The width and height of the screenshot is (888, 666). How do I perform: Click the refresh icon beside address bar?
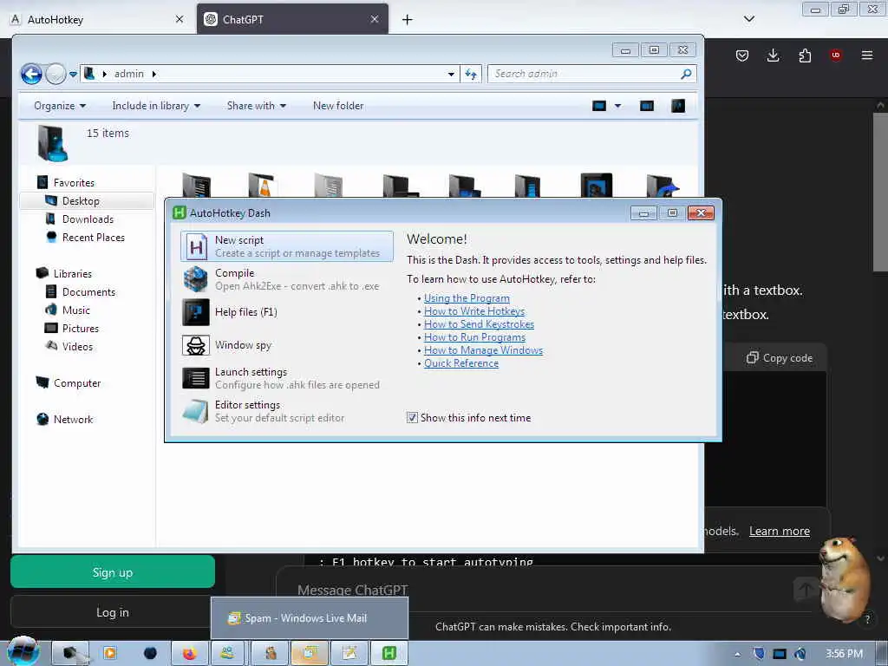click(x=471, y=74)
